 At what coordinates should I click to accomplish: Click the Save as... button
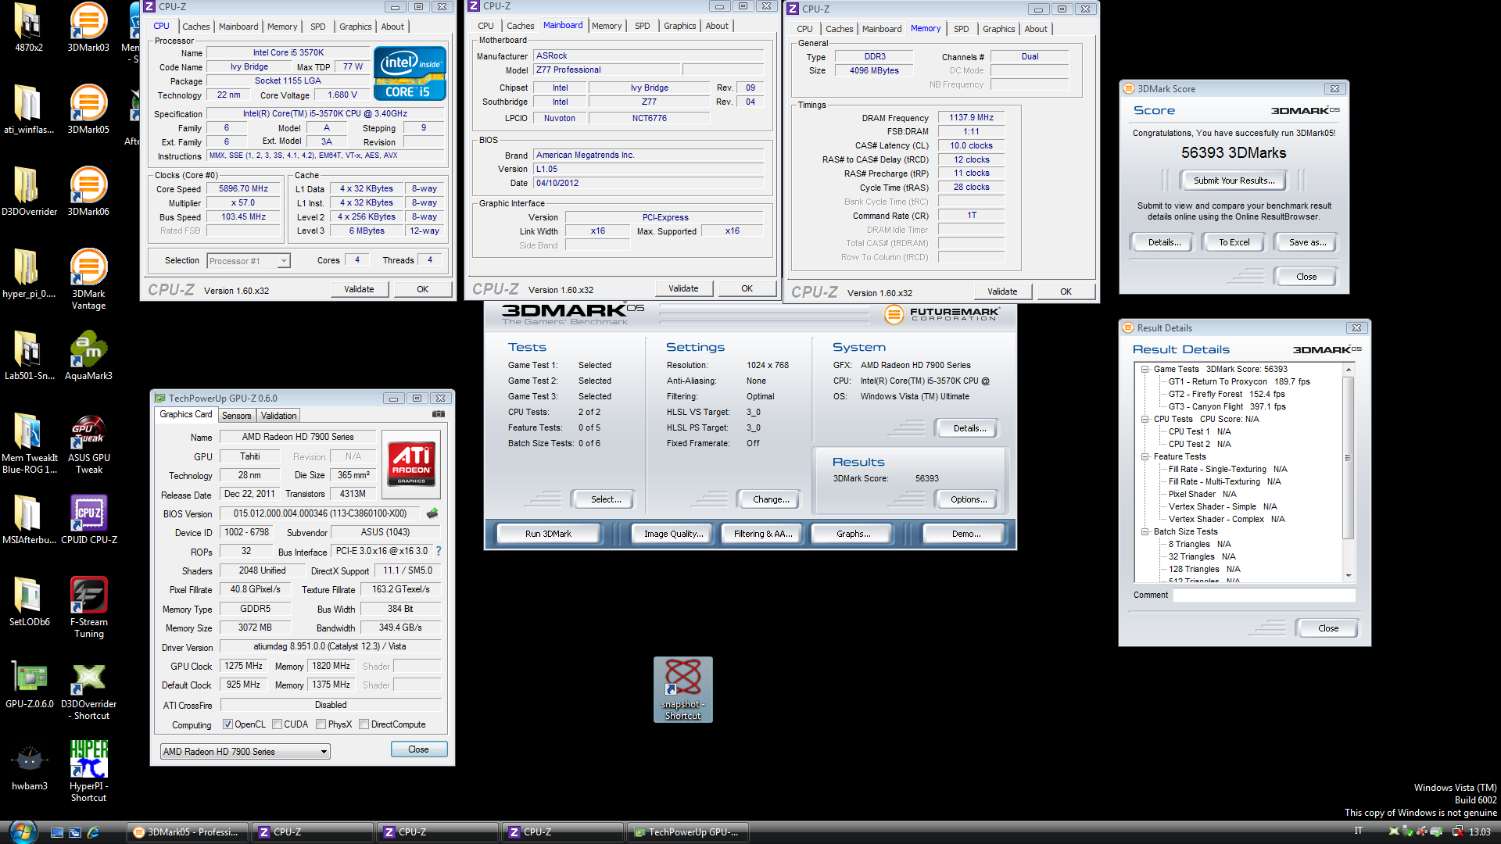(x=1307, y=242)
